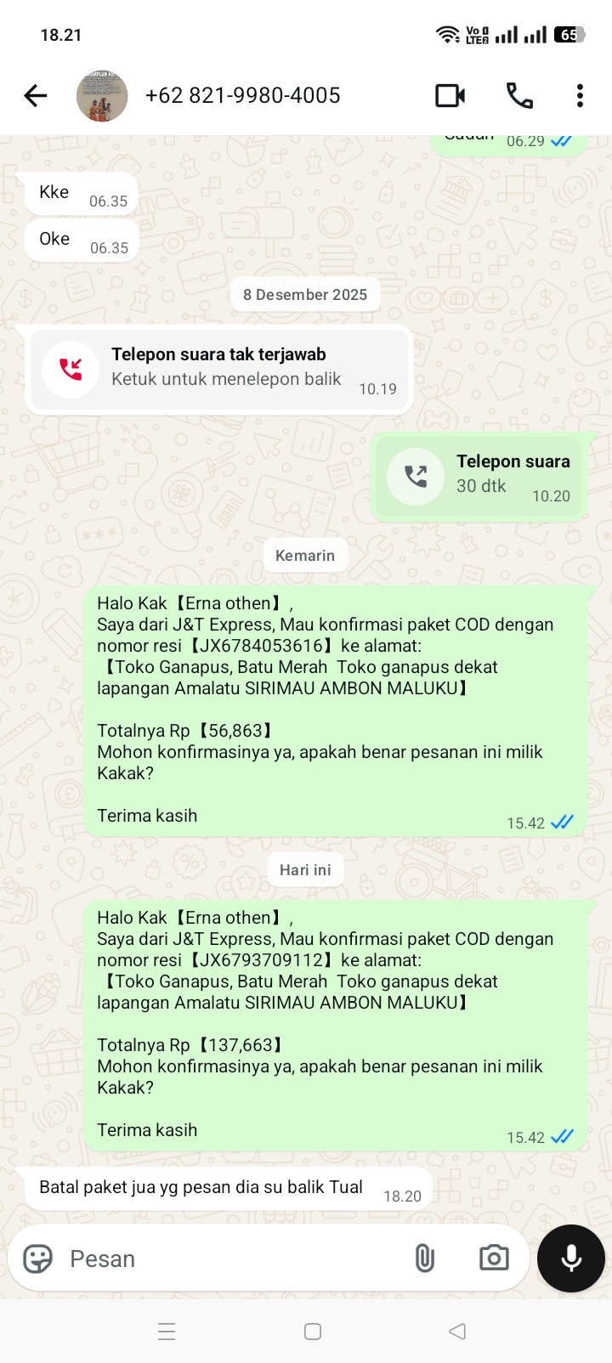Start a voice call with the phone icon
The width and height of the screenshot is (612, 1363).
click(x=519, y=95)
